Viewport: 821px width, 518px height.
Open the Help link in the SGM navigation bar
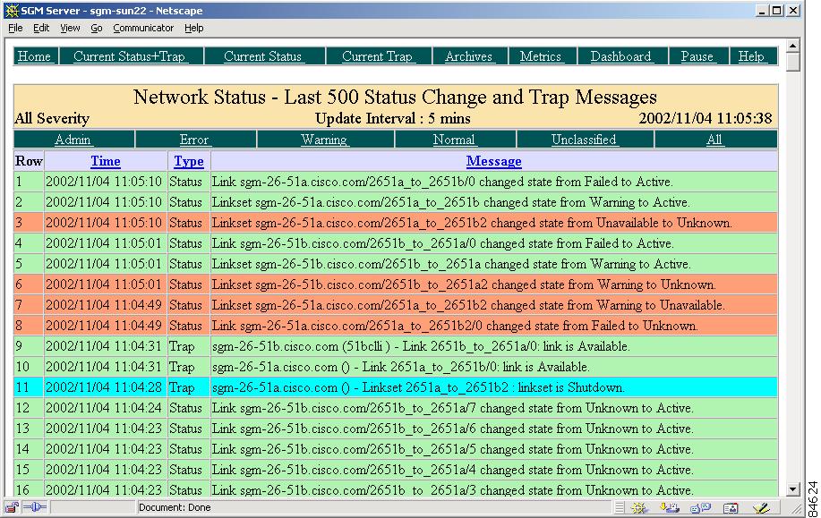[x=751, y=56]
